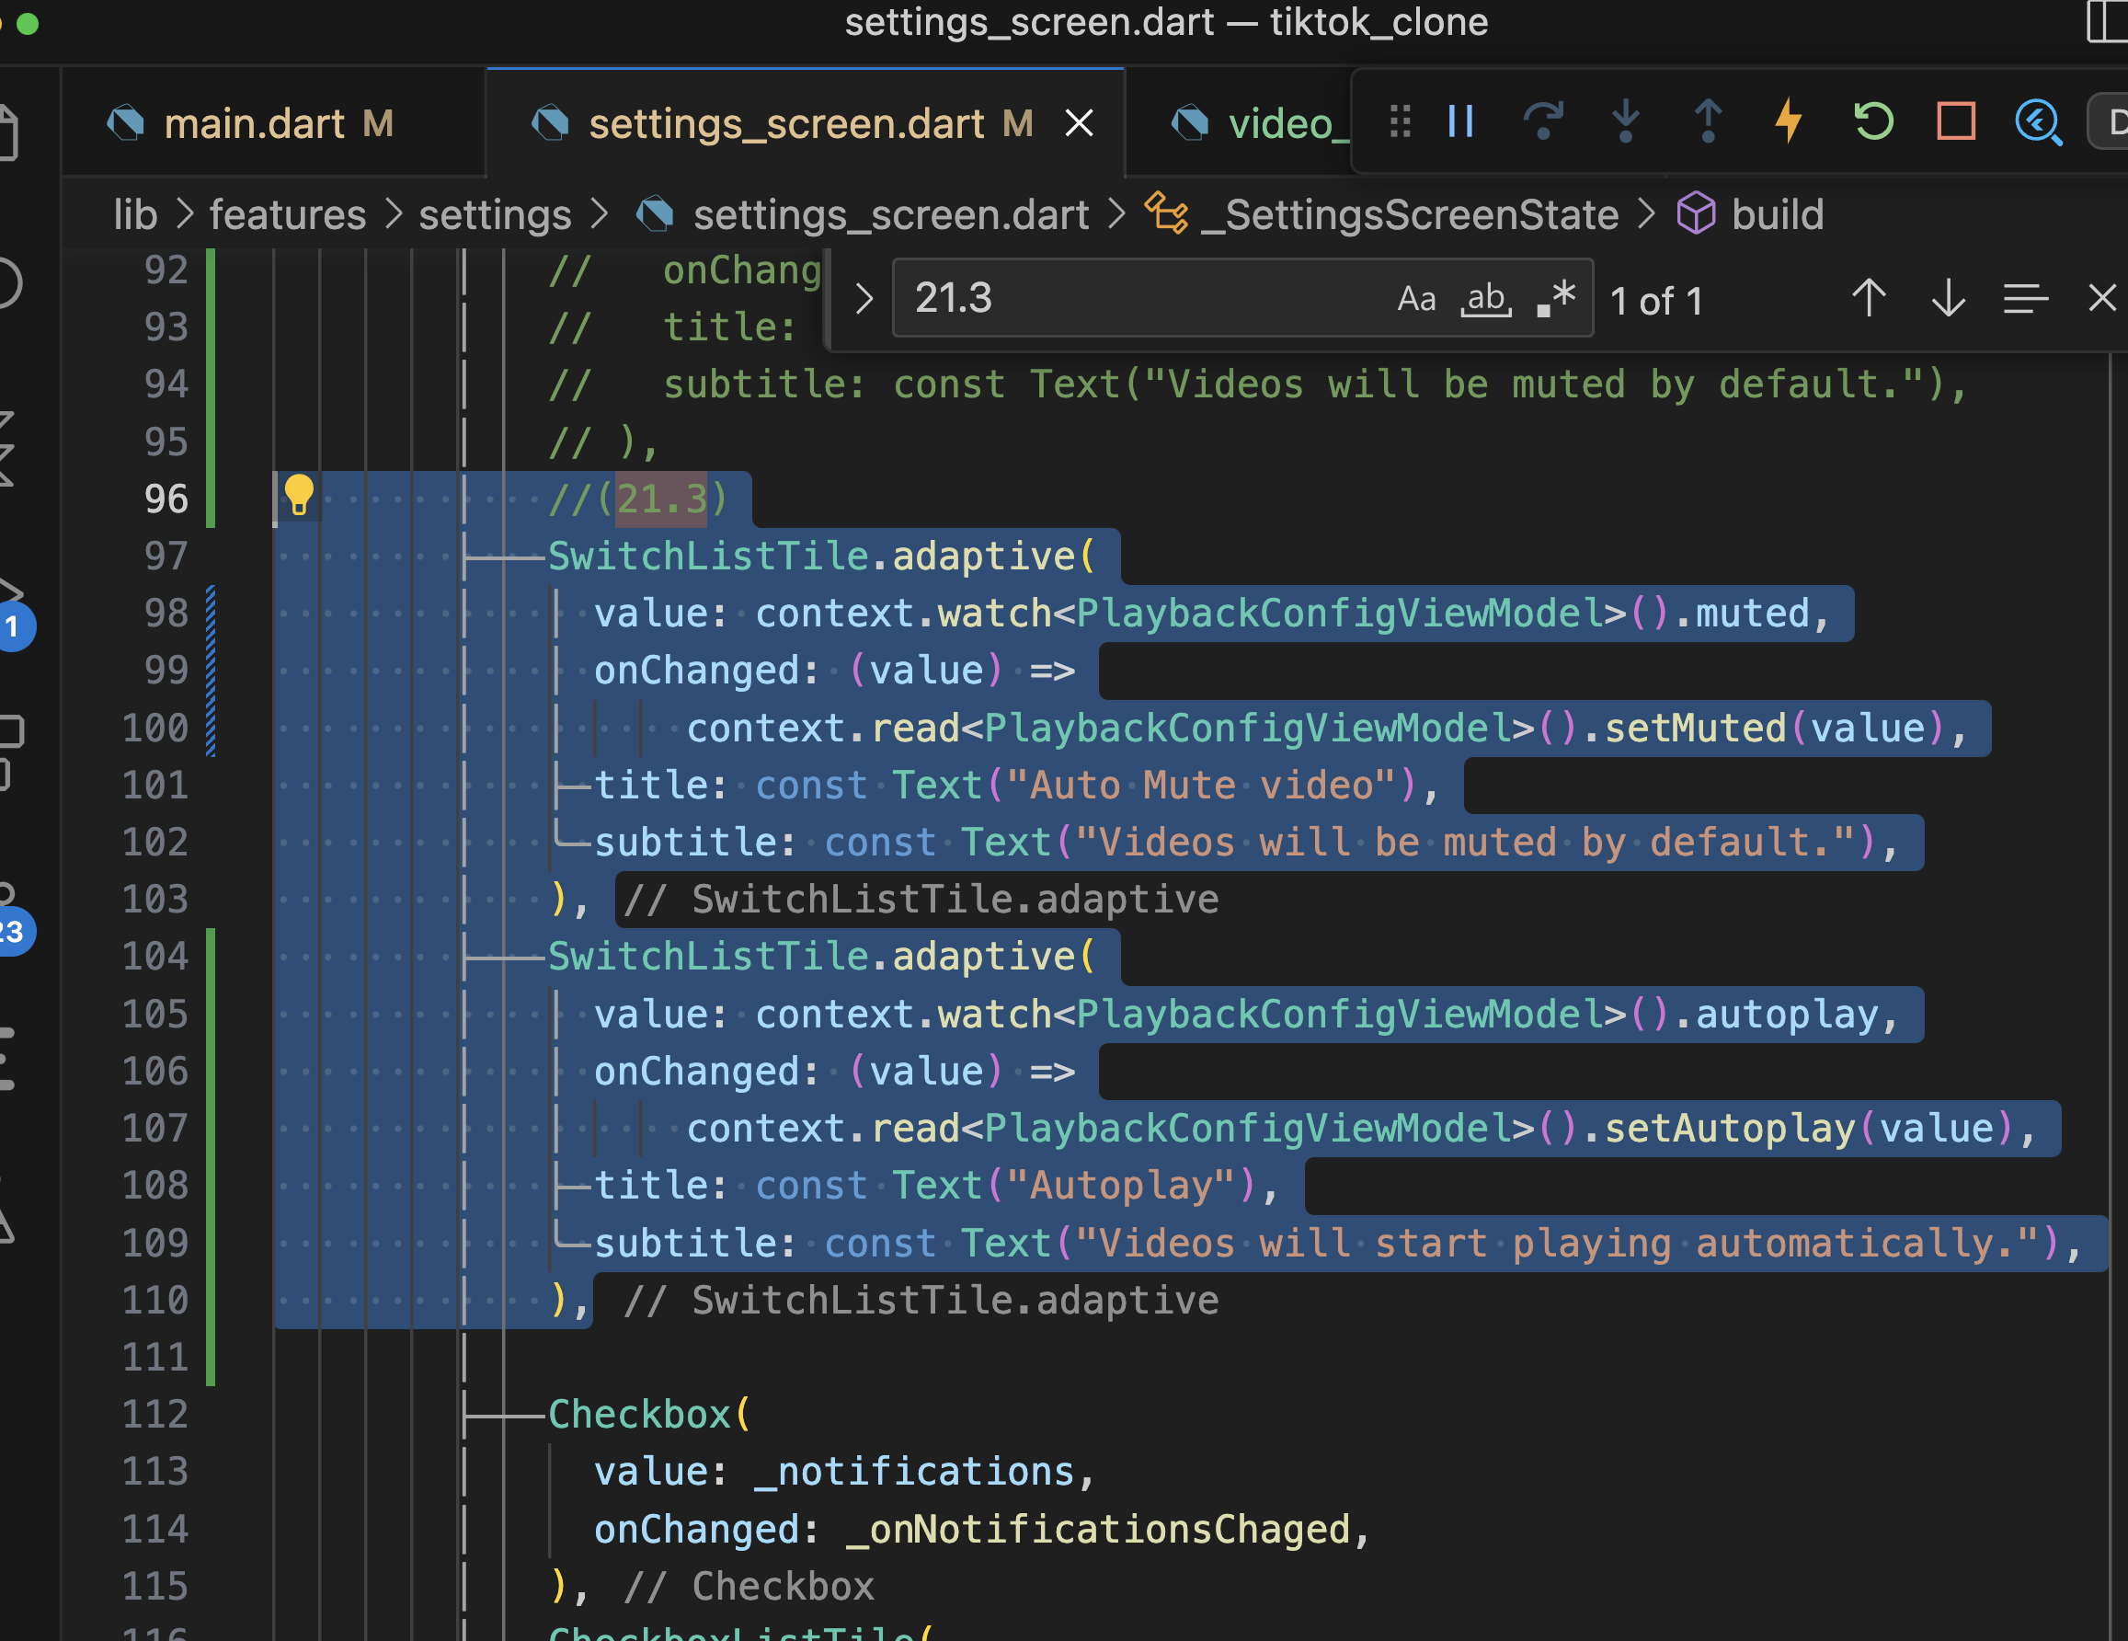Pause the debug session
This screenshot has width=2128, height=1641.
pos(1460,121)
